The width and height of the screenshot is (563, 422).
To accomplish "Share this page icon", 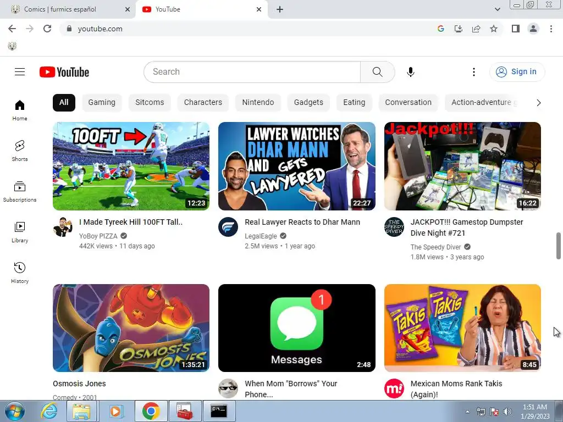I will click(x=476, y=29).
